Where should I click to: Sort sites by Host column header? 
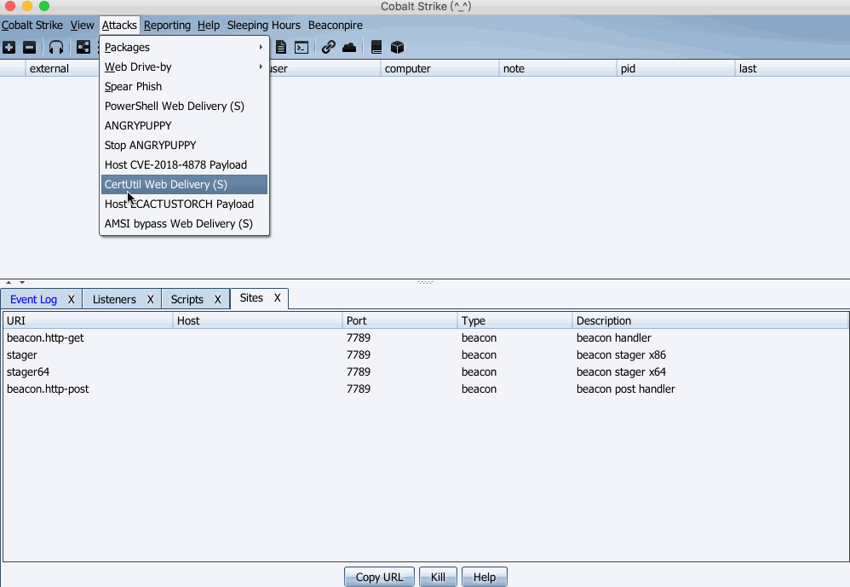(257, 320)
